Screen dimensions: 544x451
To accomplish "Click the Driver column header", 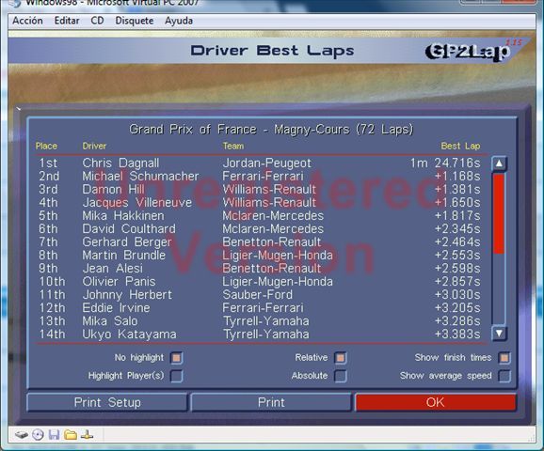I will (94, 147).
